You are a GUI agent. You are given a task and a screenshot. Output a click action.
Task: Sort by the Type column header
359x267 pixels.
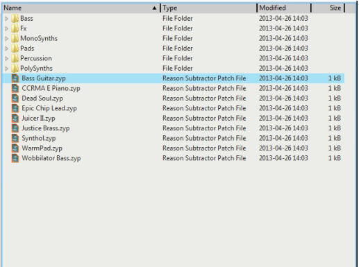point(208,8)
